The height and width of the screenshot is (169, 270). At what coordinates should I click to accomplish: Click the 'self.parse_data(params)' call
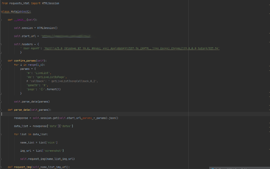pyautogui.click(x=32, y=102)
